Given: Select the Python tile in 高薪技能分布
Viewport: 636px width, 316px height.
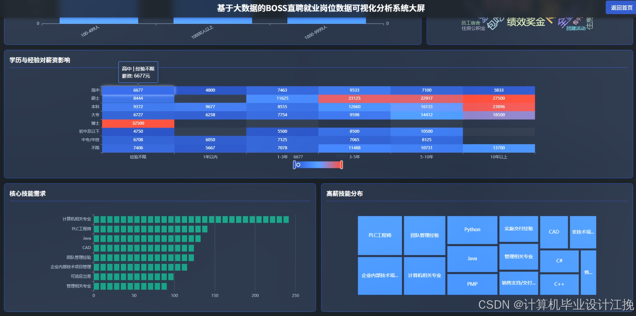Looking at the screenshot, I should [x=472, y=229].
